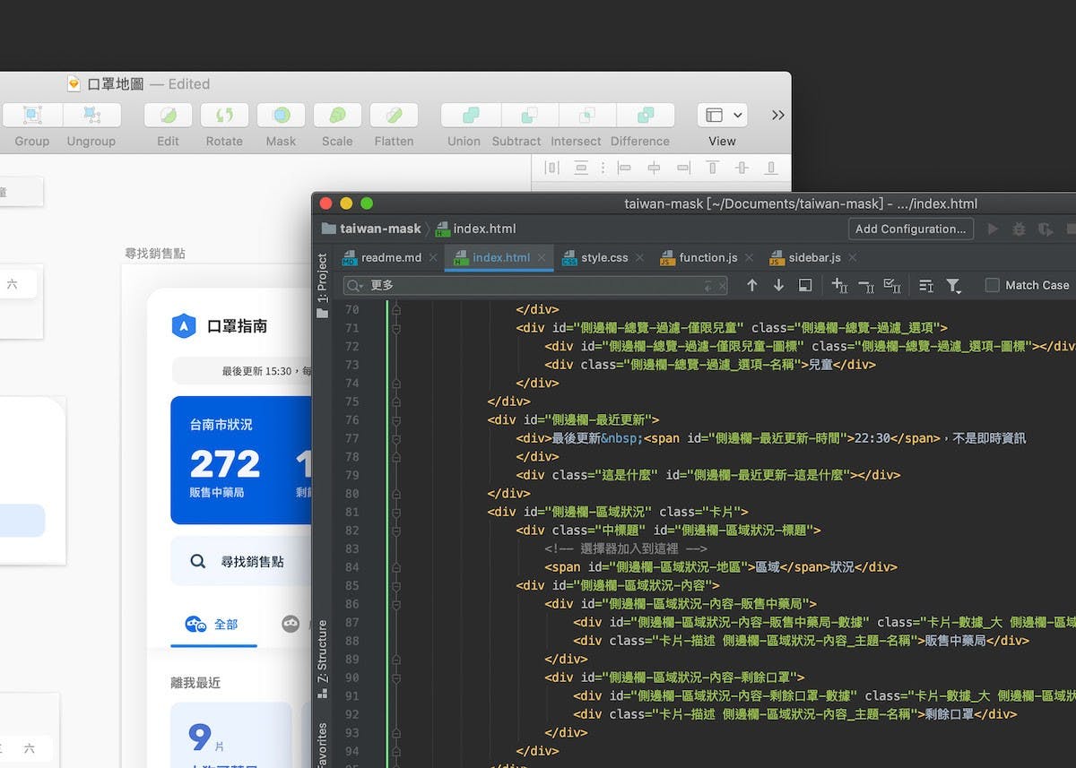The image size is (1076, 768).
Task: Click the Group tool in Sketch toolbar
Action: coord(32,115)
